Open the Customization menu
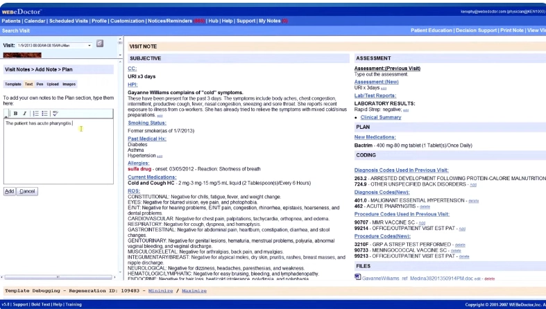The height and width of the screenshot is (309, 546). point(127,21)
